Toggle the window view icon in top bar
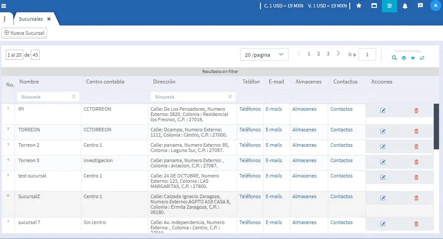 tap(374, 6)
